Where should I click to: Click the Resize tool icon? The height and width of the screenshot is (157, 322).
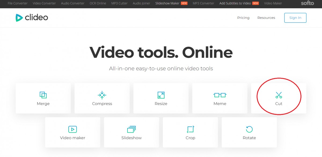tap(161, 95)
